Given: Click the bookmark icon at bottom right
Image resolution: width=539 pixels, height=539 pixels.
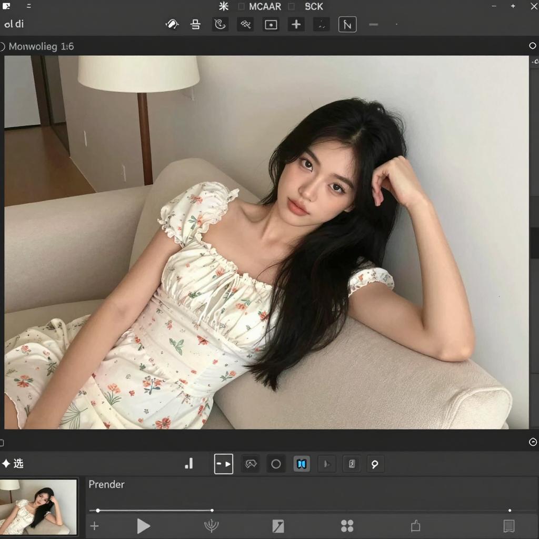Looking at the screenshot, I should pyautogui.click(x=508, y=526).
